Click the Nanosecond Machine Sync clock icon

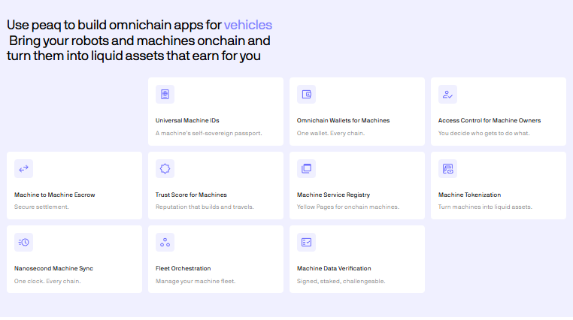click(23, 243)
